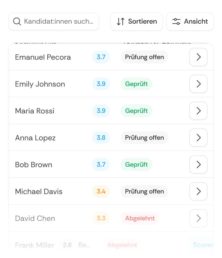This screenshot has width=222, height=258.
Task: Open Michael Davis details chevron
Action: (x=198, y=191)
